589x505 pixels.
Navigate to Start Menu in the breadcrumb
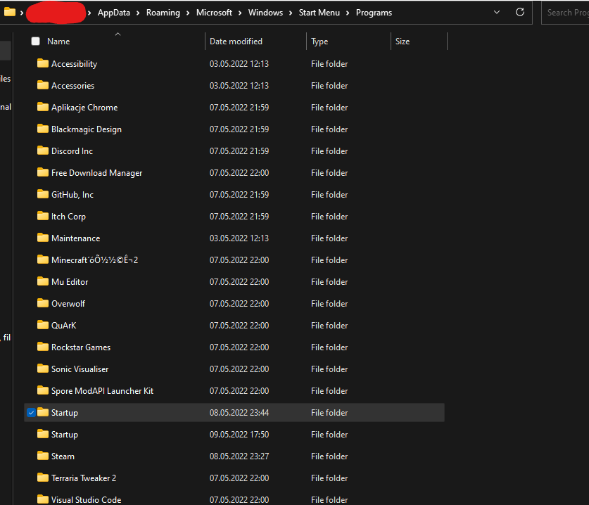[x=319, y=13]
